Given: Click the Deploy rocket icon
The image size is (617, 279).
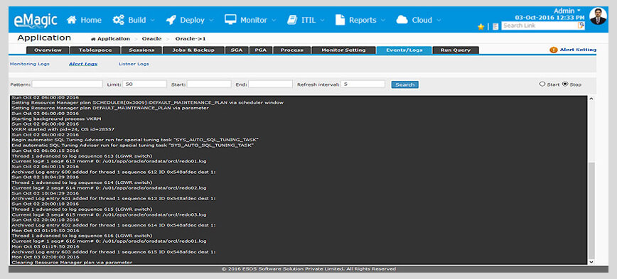Looking at the screenshot, I should [x=171, y=20].
